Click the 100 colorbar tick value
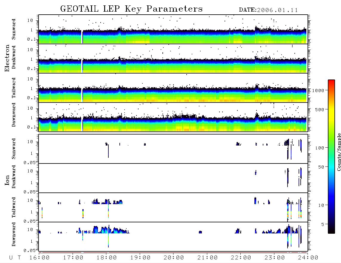Screen dimensions: 341x263 point(320,148)
